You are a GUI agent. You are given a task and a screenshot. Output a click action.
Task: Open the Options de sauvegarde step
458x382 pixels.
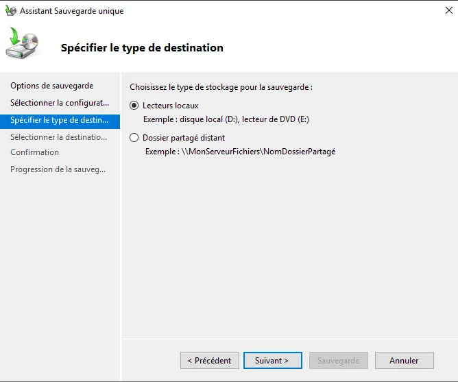[52, 86]
